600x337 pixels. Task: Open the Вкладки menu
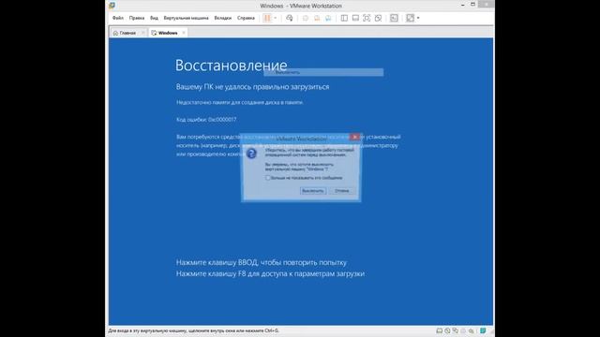[x=223, y=18]
